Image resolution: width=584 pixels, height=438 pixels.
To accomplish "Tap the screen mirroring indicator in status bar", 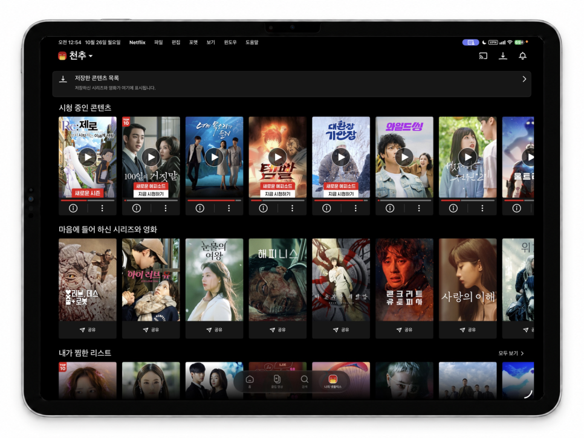I will [x=470, y=42].
